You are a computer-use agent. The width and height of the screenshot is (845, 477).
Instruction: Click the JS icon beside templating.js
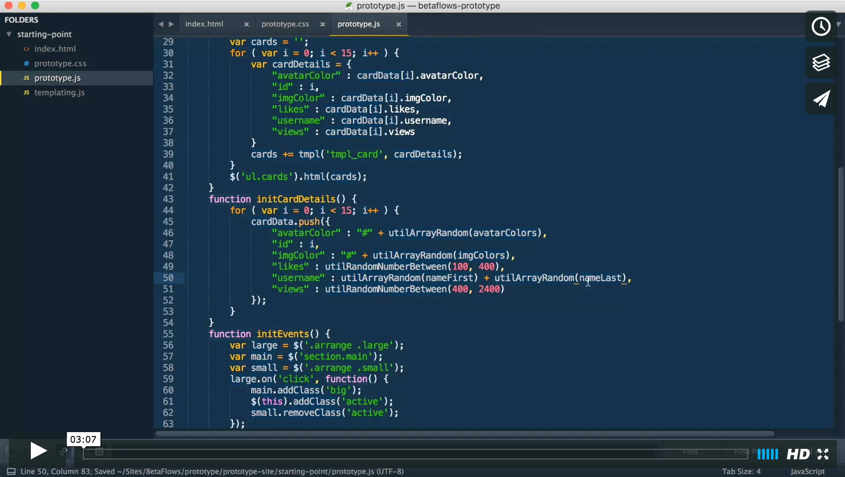(x=27, y=92)
